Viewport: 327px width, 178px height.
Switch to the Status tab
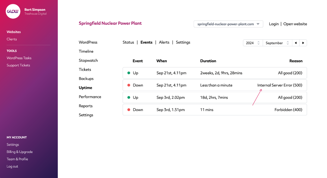click(x=128, y=42)
